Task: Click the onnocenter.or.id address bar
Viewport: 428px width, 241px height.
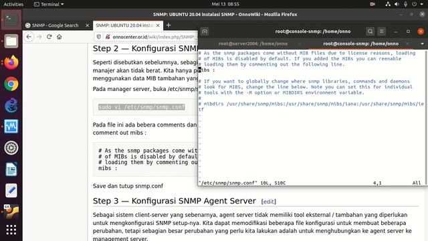Action: (154, 37)
